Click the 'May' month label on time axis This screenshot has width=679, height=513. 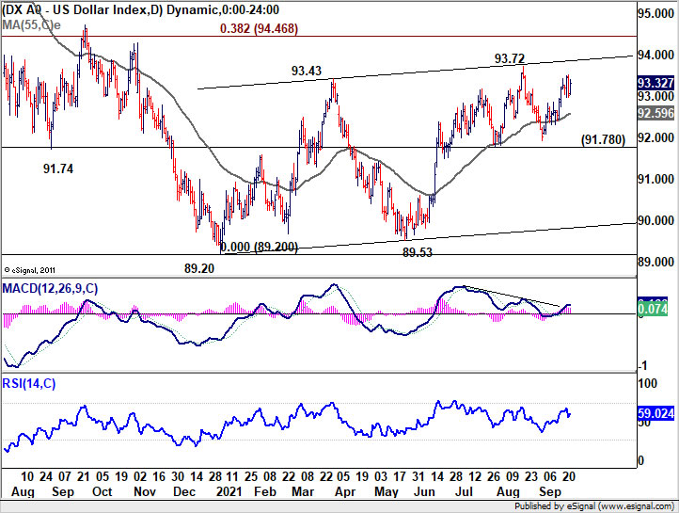pyautogui.click(x=386, y=492)
